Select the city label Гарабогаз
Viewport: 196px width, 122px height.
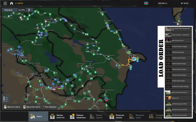(x=177, y=22)
